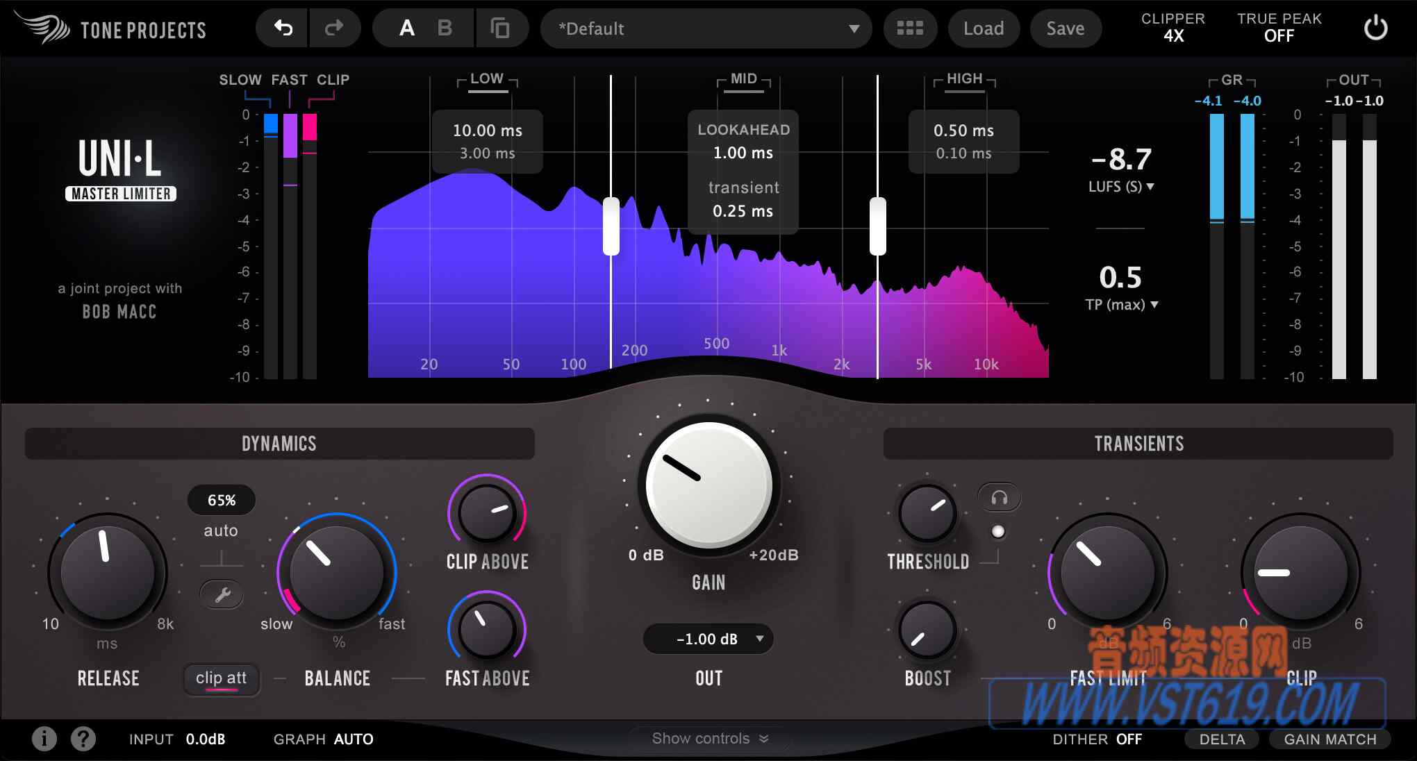Click the MID band label
This screenshot has width=1417, height=761.
pos(744,78)
